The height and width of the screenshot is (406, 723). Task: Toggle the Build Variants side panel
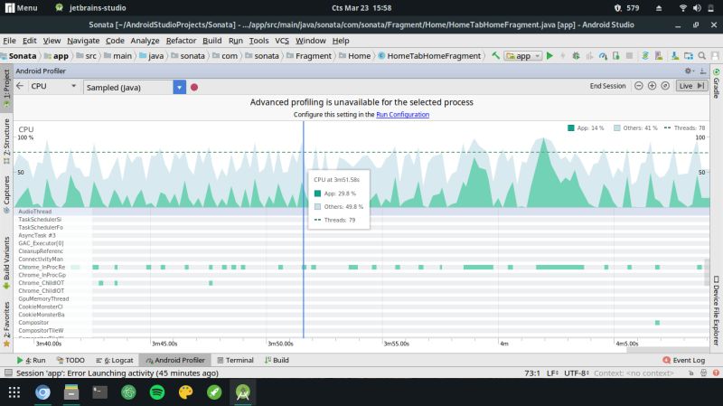click(x=6, y=263)
